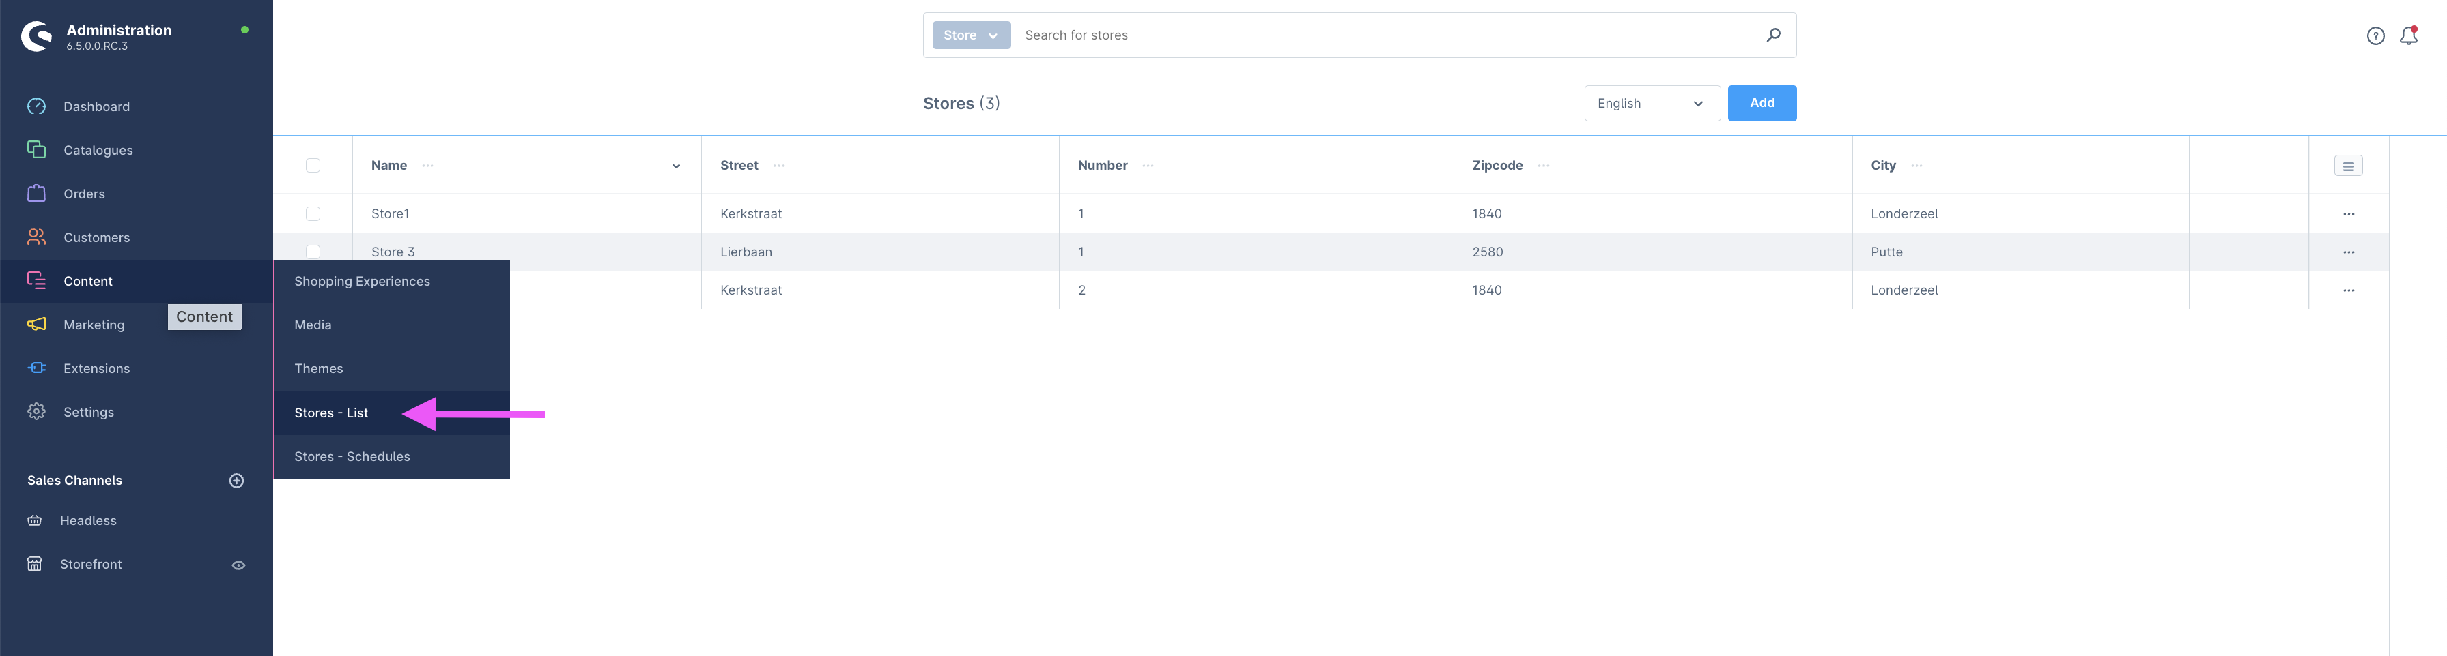Open Catalogues via its sidebar icon
Screen dimensions: 2447x656
click(x=36, y=150)
